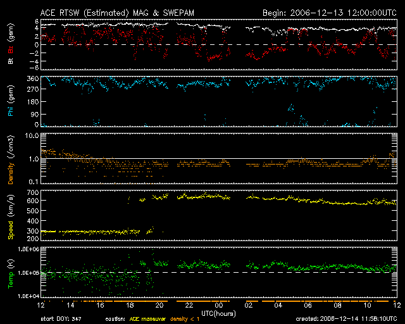
Task: Click the 06 hour tick on time axis
Action: pyautogui.click(x=308, y=306)
